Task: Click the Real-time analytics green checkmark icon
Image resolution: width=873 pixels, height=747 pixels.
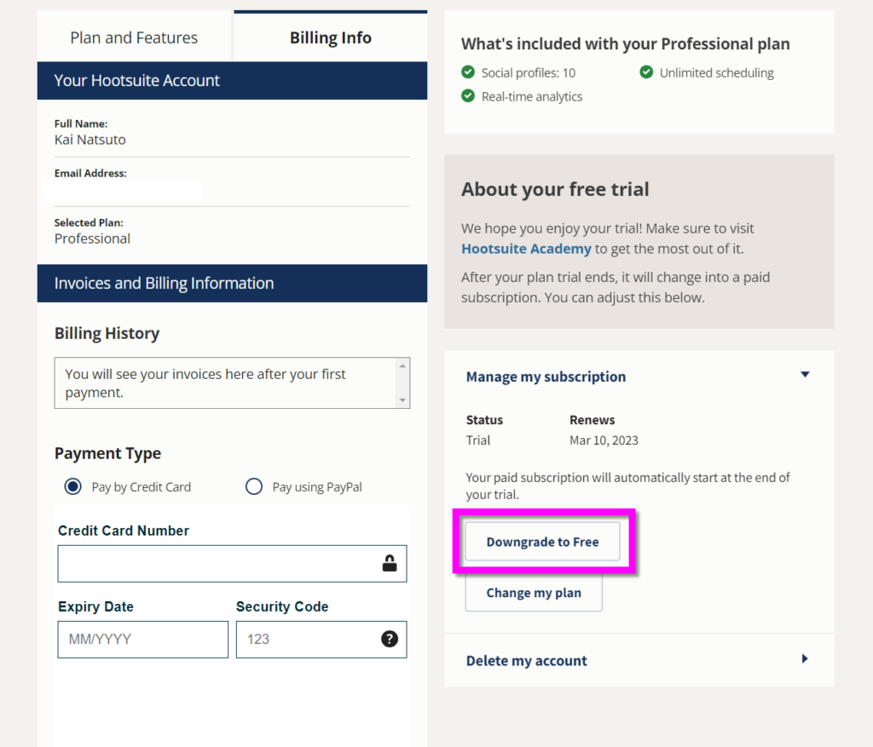Action: pyautogui.click(x=468, y=96)
